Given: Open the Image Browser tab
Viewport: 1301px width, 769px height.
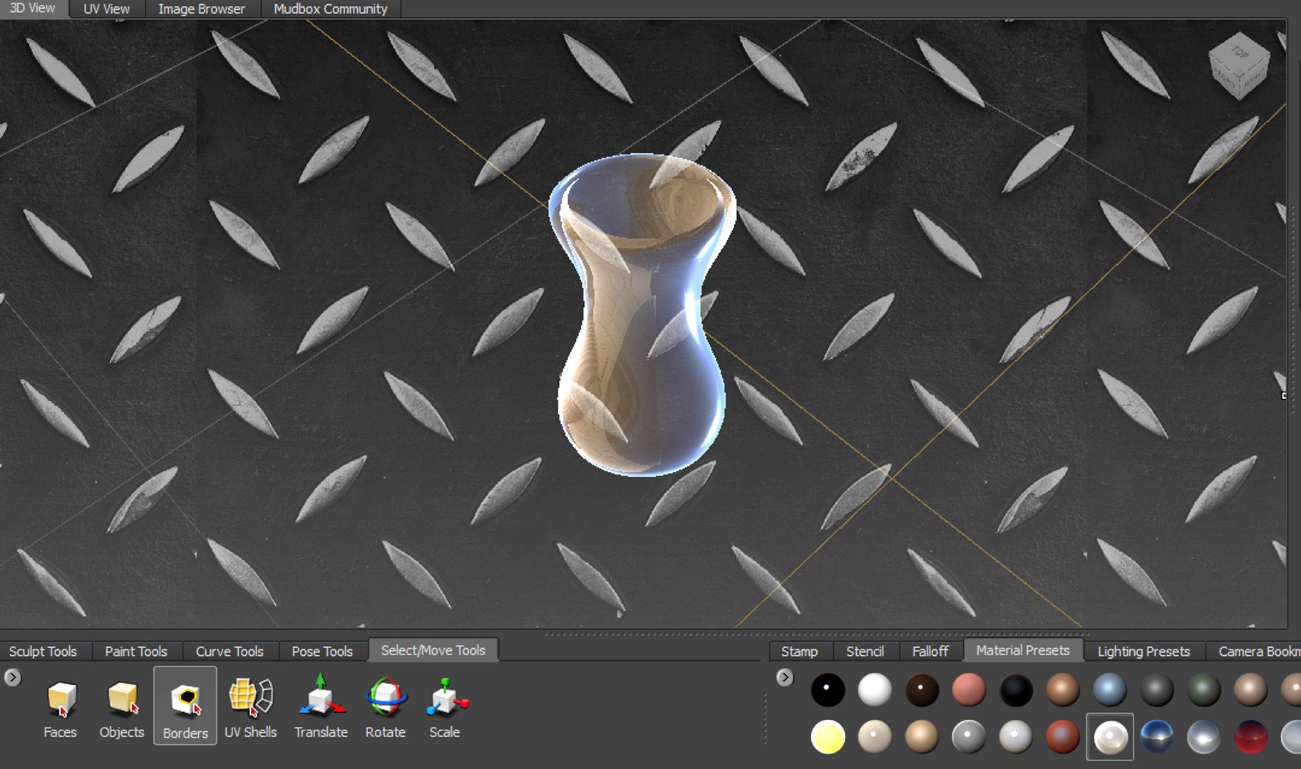Looking at the screenshot, I should (202, 9).
